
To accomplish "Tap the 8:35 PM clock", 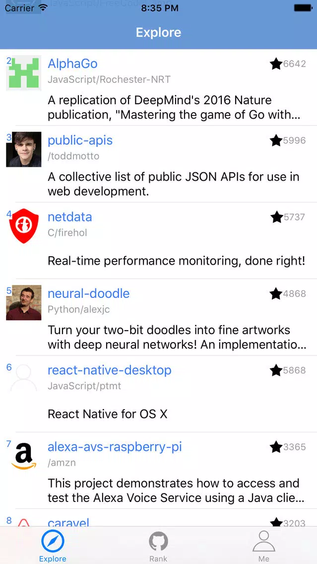I will tap(160, 8).
